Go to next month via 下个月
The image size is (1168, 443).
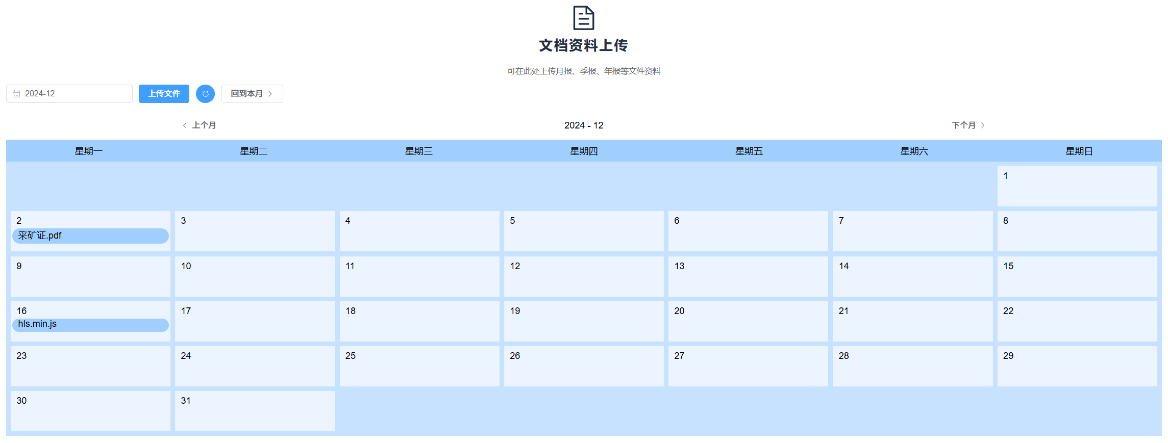click(963, 125)
